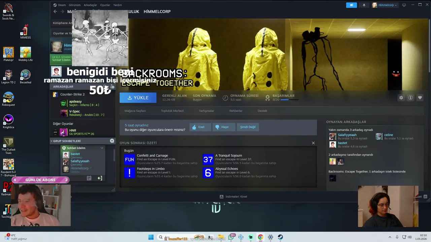
Task: Open volume control in system tray
Action: click(x=410, y=237)
